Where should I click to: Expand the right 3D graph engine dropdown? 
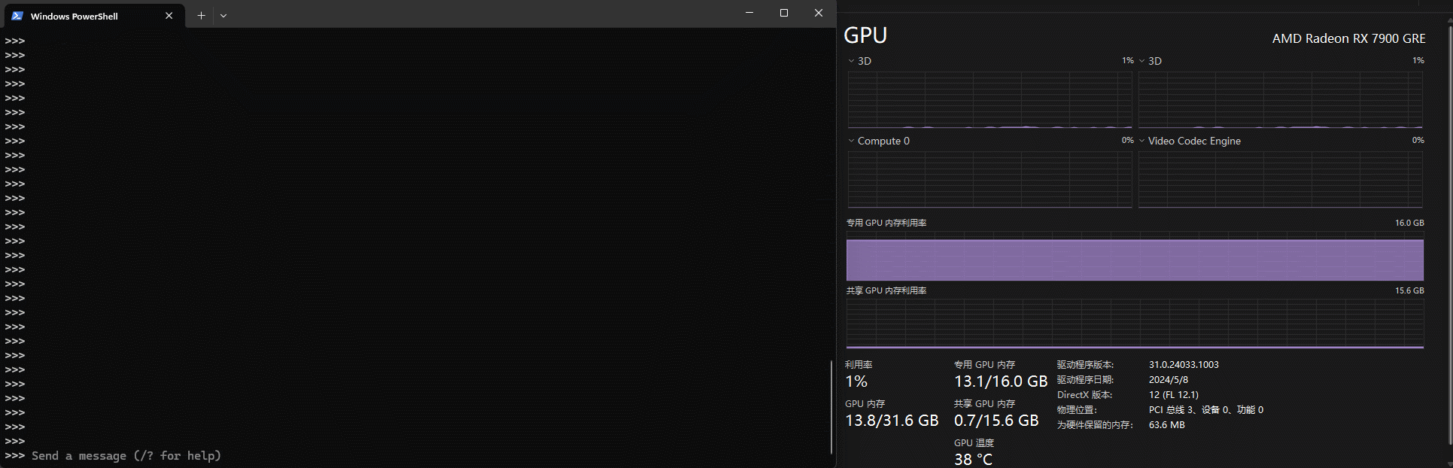click(x=1141, y=61)
